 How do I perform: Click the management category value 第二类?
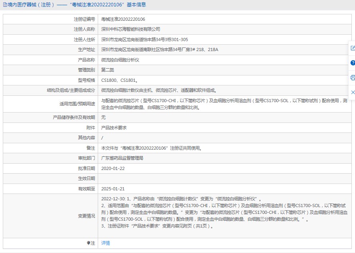pyautogui.click(x=108, y=70)
